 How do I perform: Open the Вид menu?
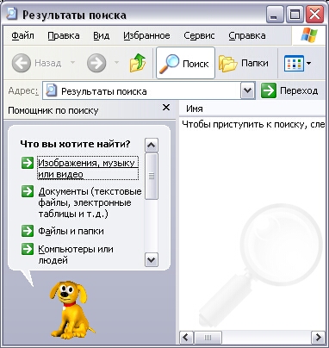[x=102, y=35]
